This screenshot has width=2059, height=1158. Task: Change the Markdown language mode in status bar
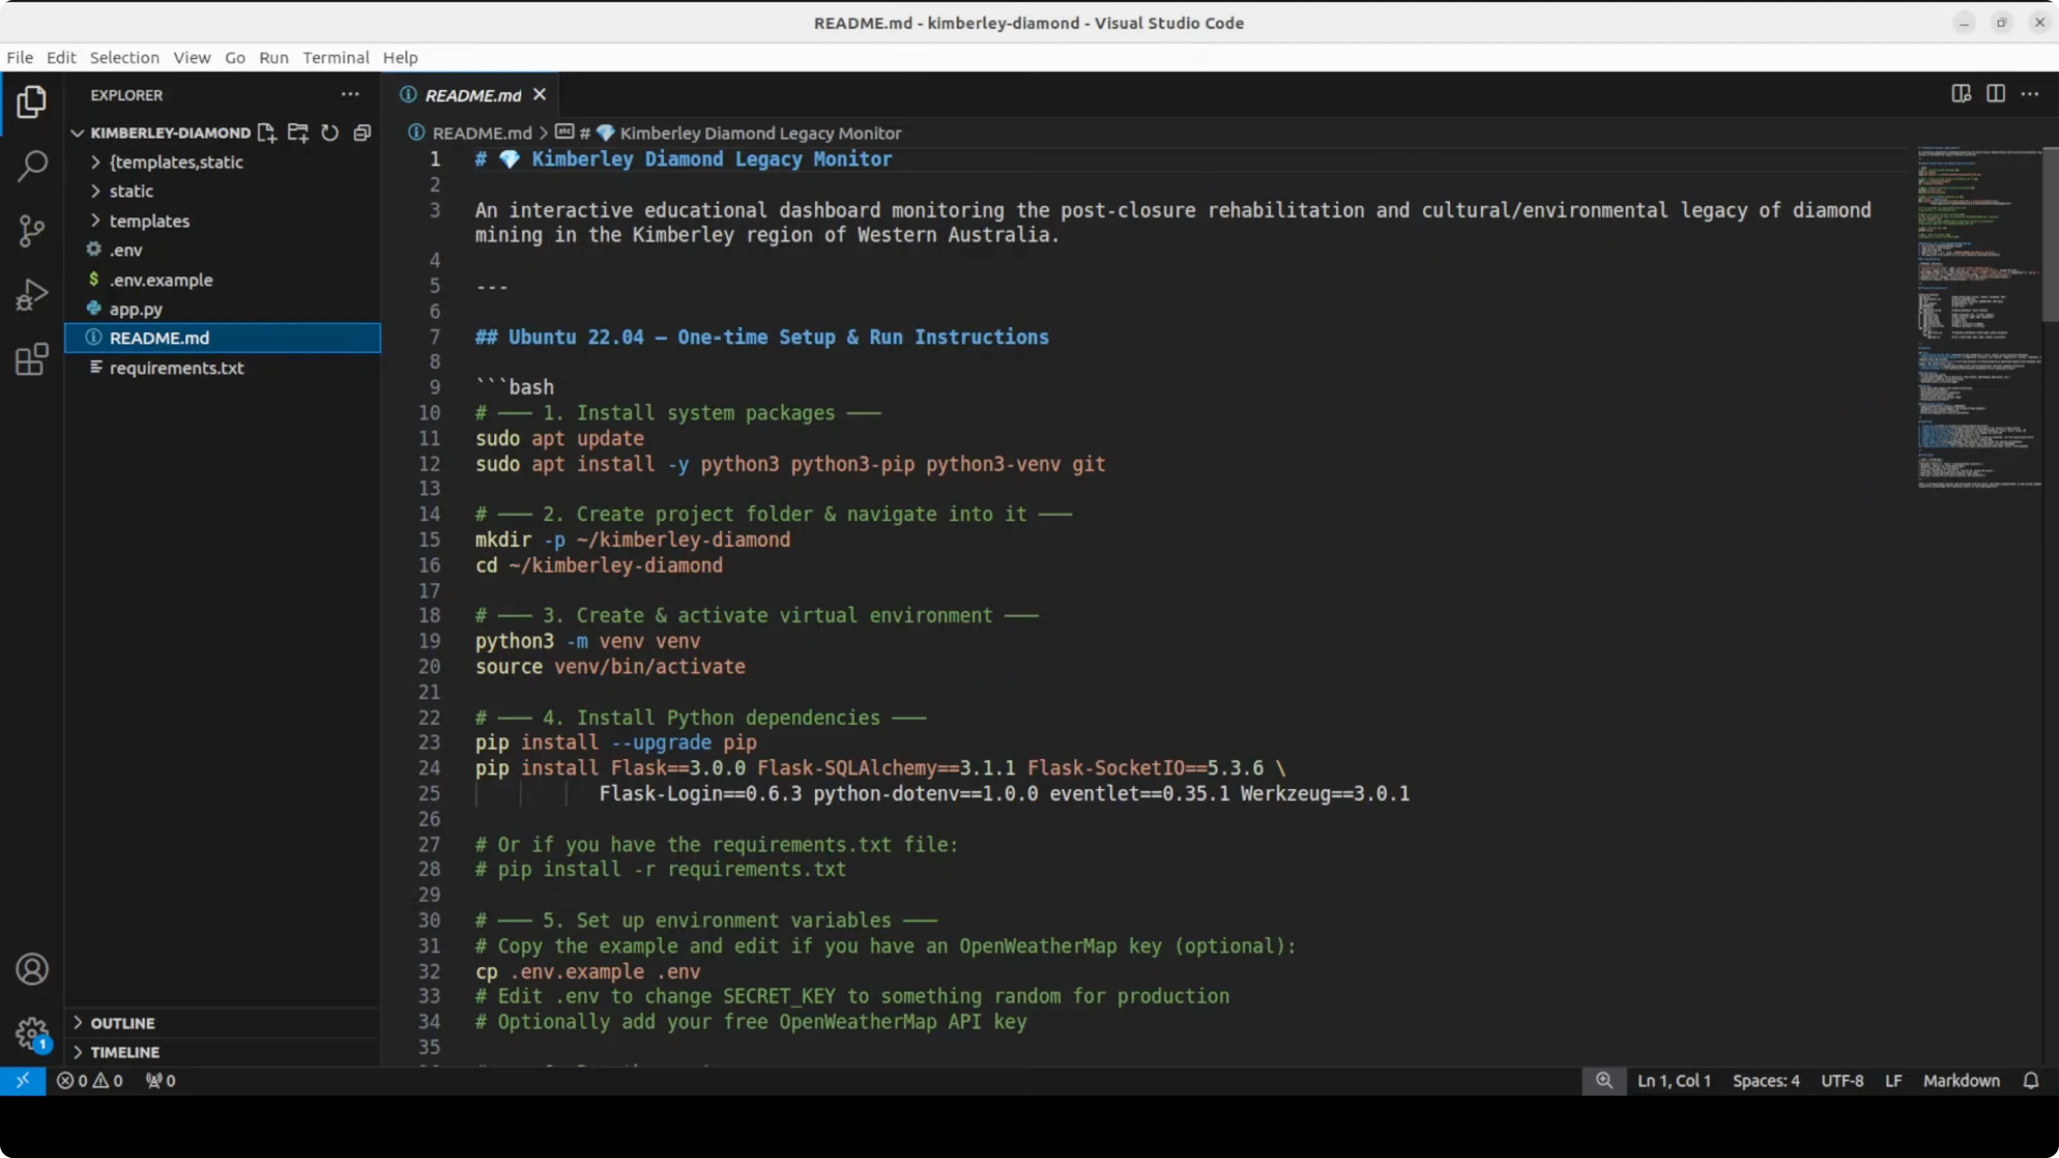(1961, 1080)
